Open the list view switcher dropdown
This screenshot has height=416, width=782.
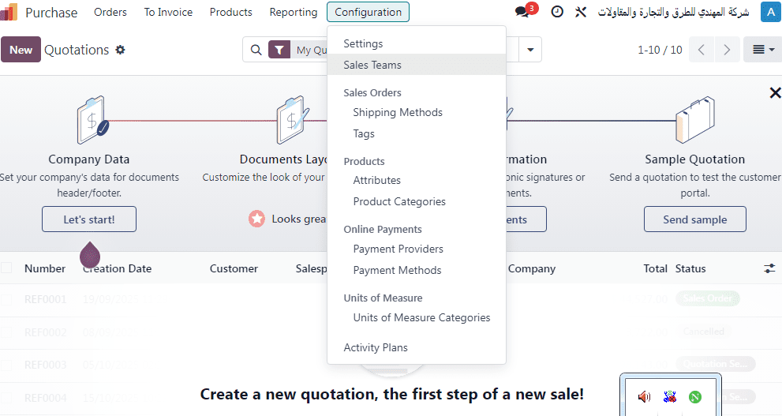pos(763,50)
